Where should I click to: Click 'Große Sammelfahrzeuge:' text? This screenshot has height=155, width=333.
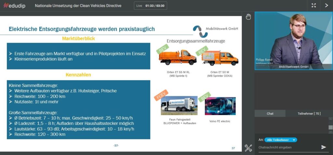click(x=33, y=113)
